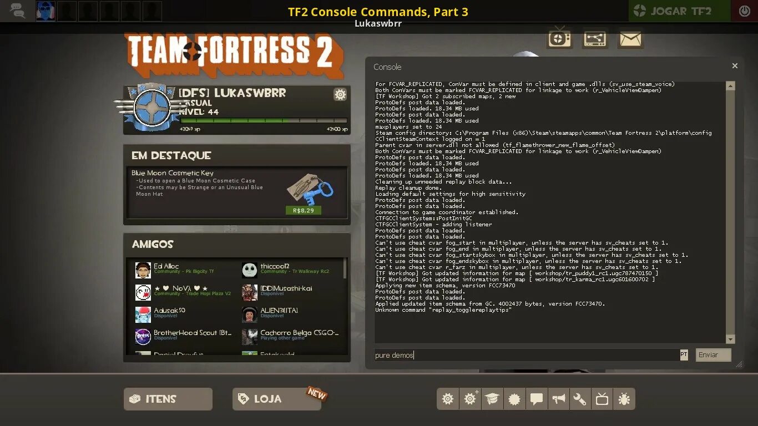The width and height of the screenshot is (758, 426).
Task: Open the chat speech bubble icon
Action: click(536, 399)
